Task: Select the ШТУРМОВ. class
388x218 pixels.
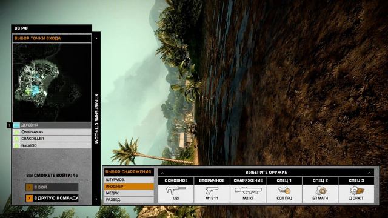Action: 129,180
